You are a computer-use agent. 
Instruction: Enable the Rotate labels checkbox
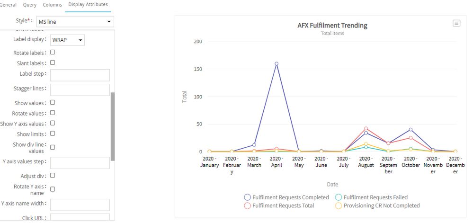(53, 53)
